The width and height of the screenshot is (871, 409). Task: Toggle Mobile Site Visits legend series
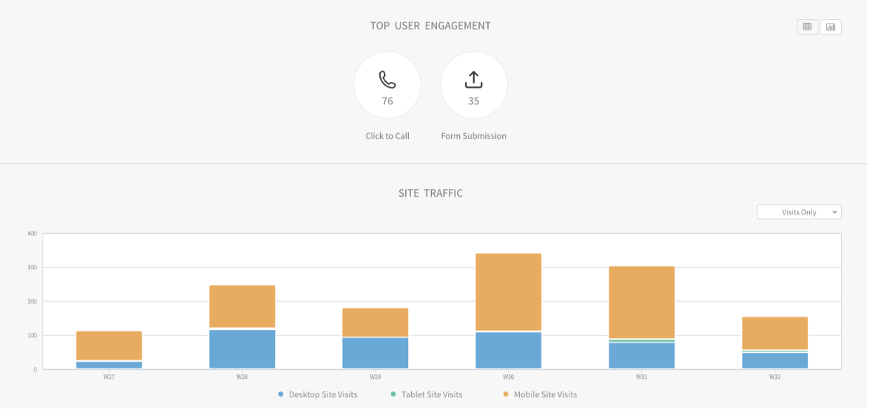540,394
